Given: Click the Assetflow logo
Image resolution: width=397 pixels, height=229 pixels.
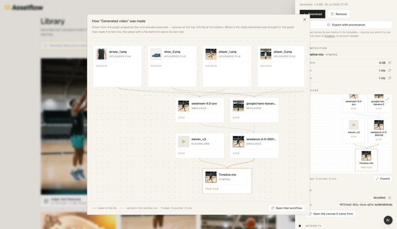Looking at the screenshot, I should 24,7.
